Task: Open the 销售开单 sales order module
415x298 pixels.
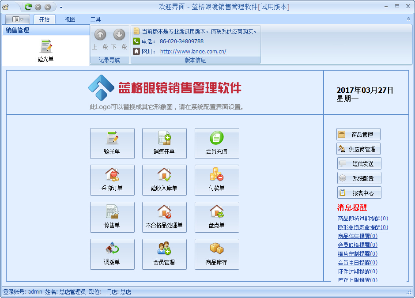Action: pyautogui.click(x=164, y=143)
